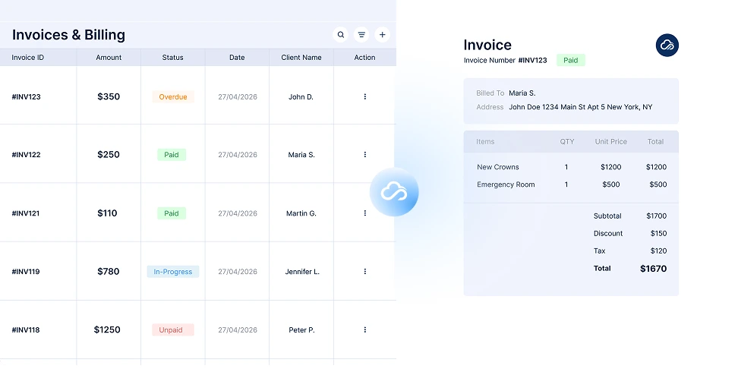The height and width of the screenshot is (372, 738).
Task: Click the Paid badge for Martin G.
Action: [172, 213]
